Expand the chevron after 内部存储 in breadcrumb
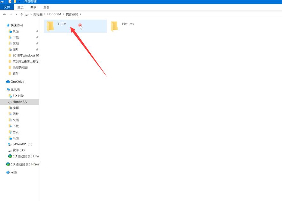 tap(80, 14)
